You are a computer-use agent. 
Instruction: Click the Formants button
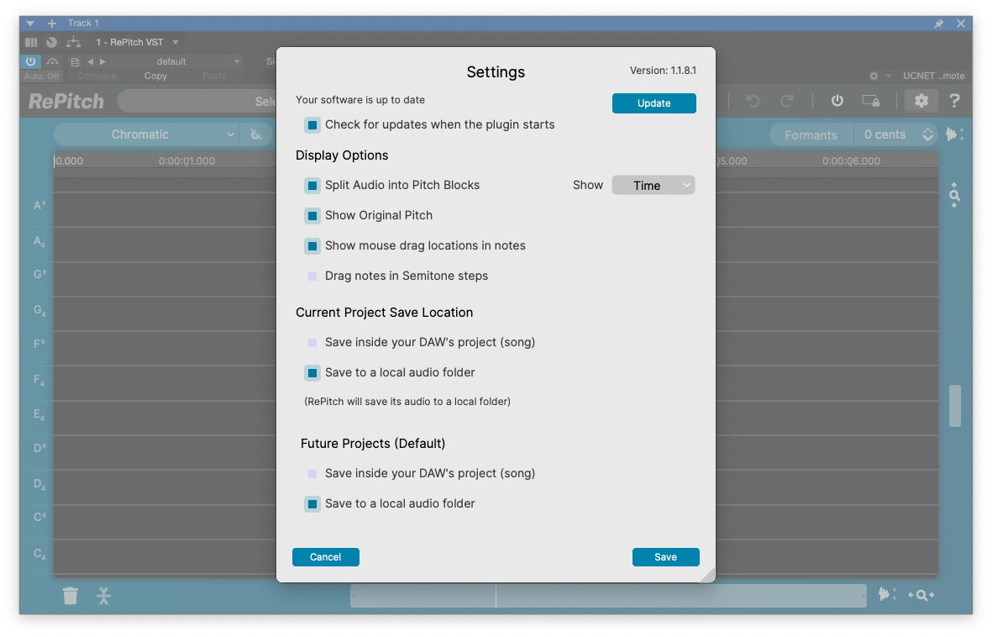click(x=811, y=134)
